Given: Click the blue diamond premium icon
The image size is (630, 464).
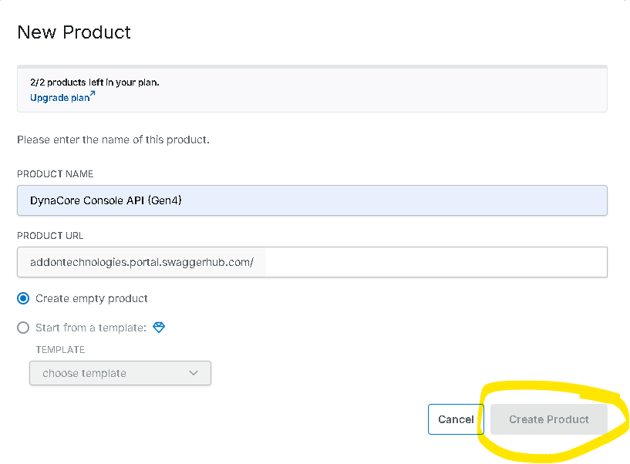Looking at the screenshot, I should [159, 328].
